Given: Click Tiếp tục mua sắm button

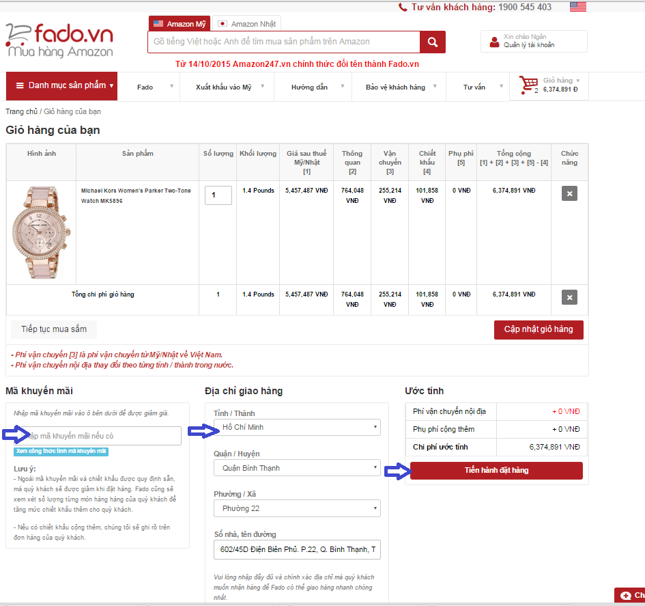Looking at the screenshot, I should point(54,329).
